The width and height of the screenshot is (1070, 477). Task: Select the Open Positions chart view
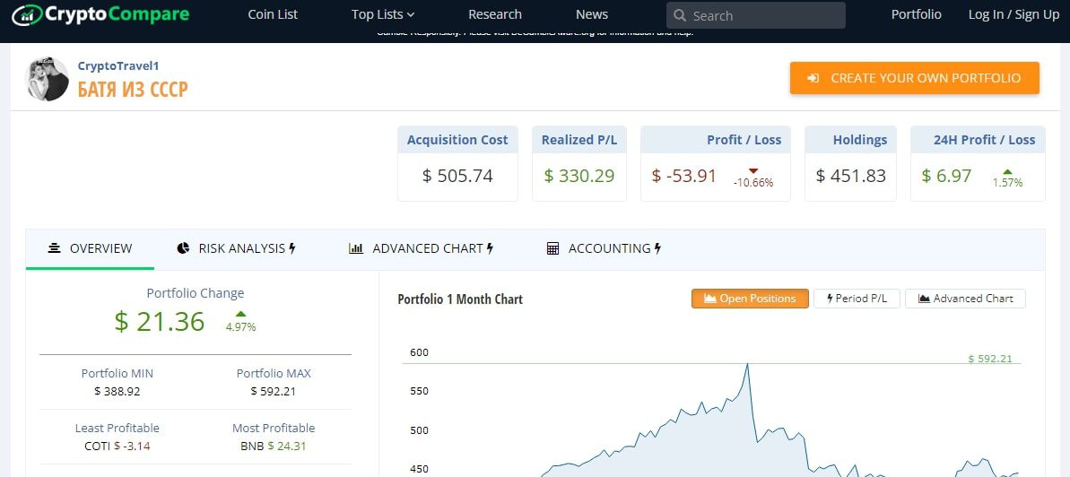click(x=750, y=299)
